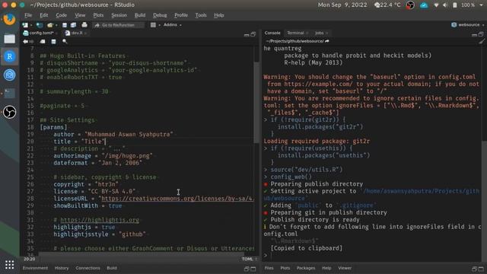
Task: Expand workspace panes layout dropdown arrow
Action: (159, 25)
